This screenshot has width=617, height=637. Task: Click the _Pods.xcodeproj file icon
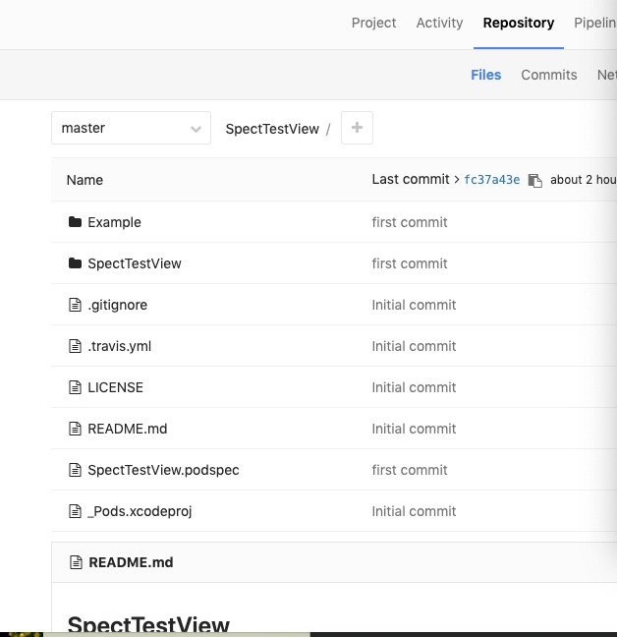75,511
